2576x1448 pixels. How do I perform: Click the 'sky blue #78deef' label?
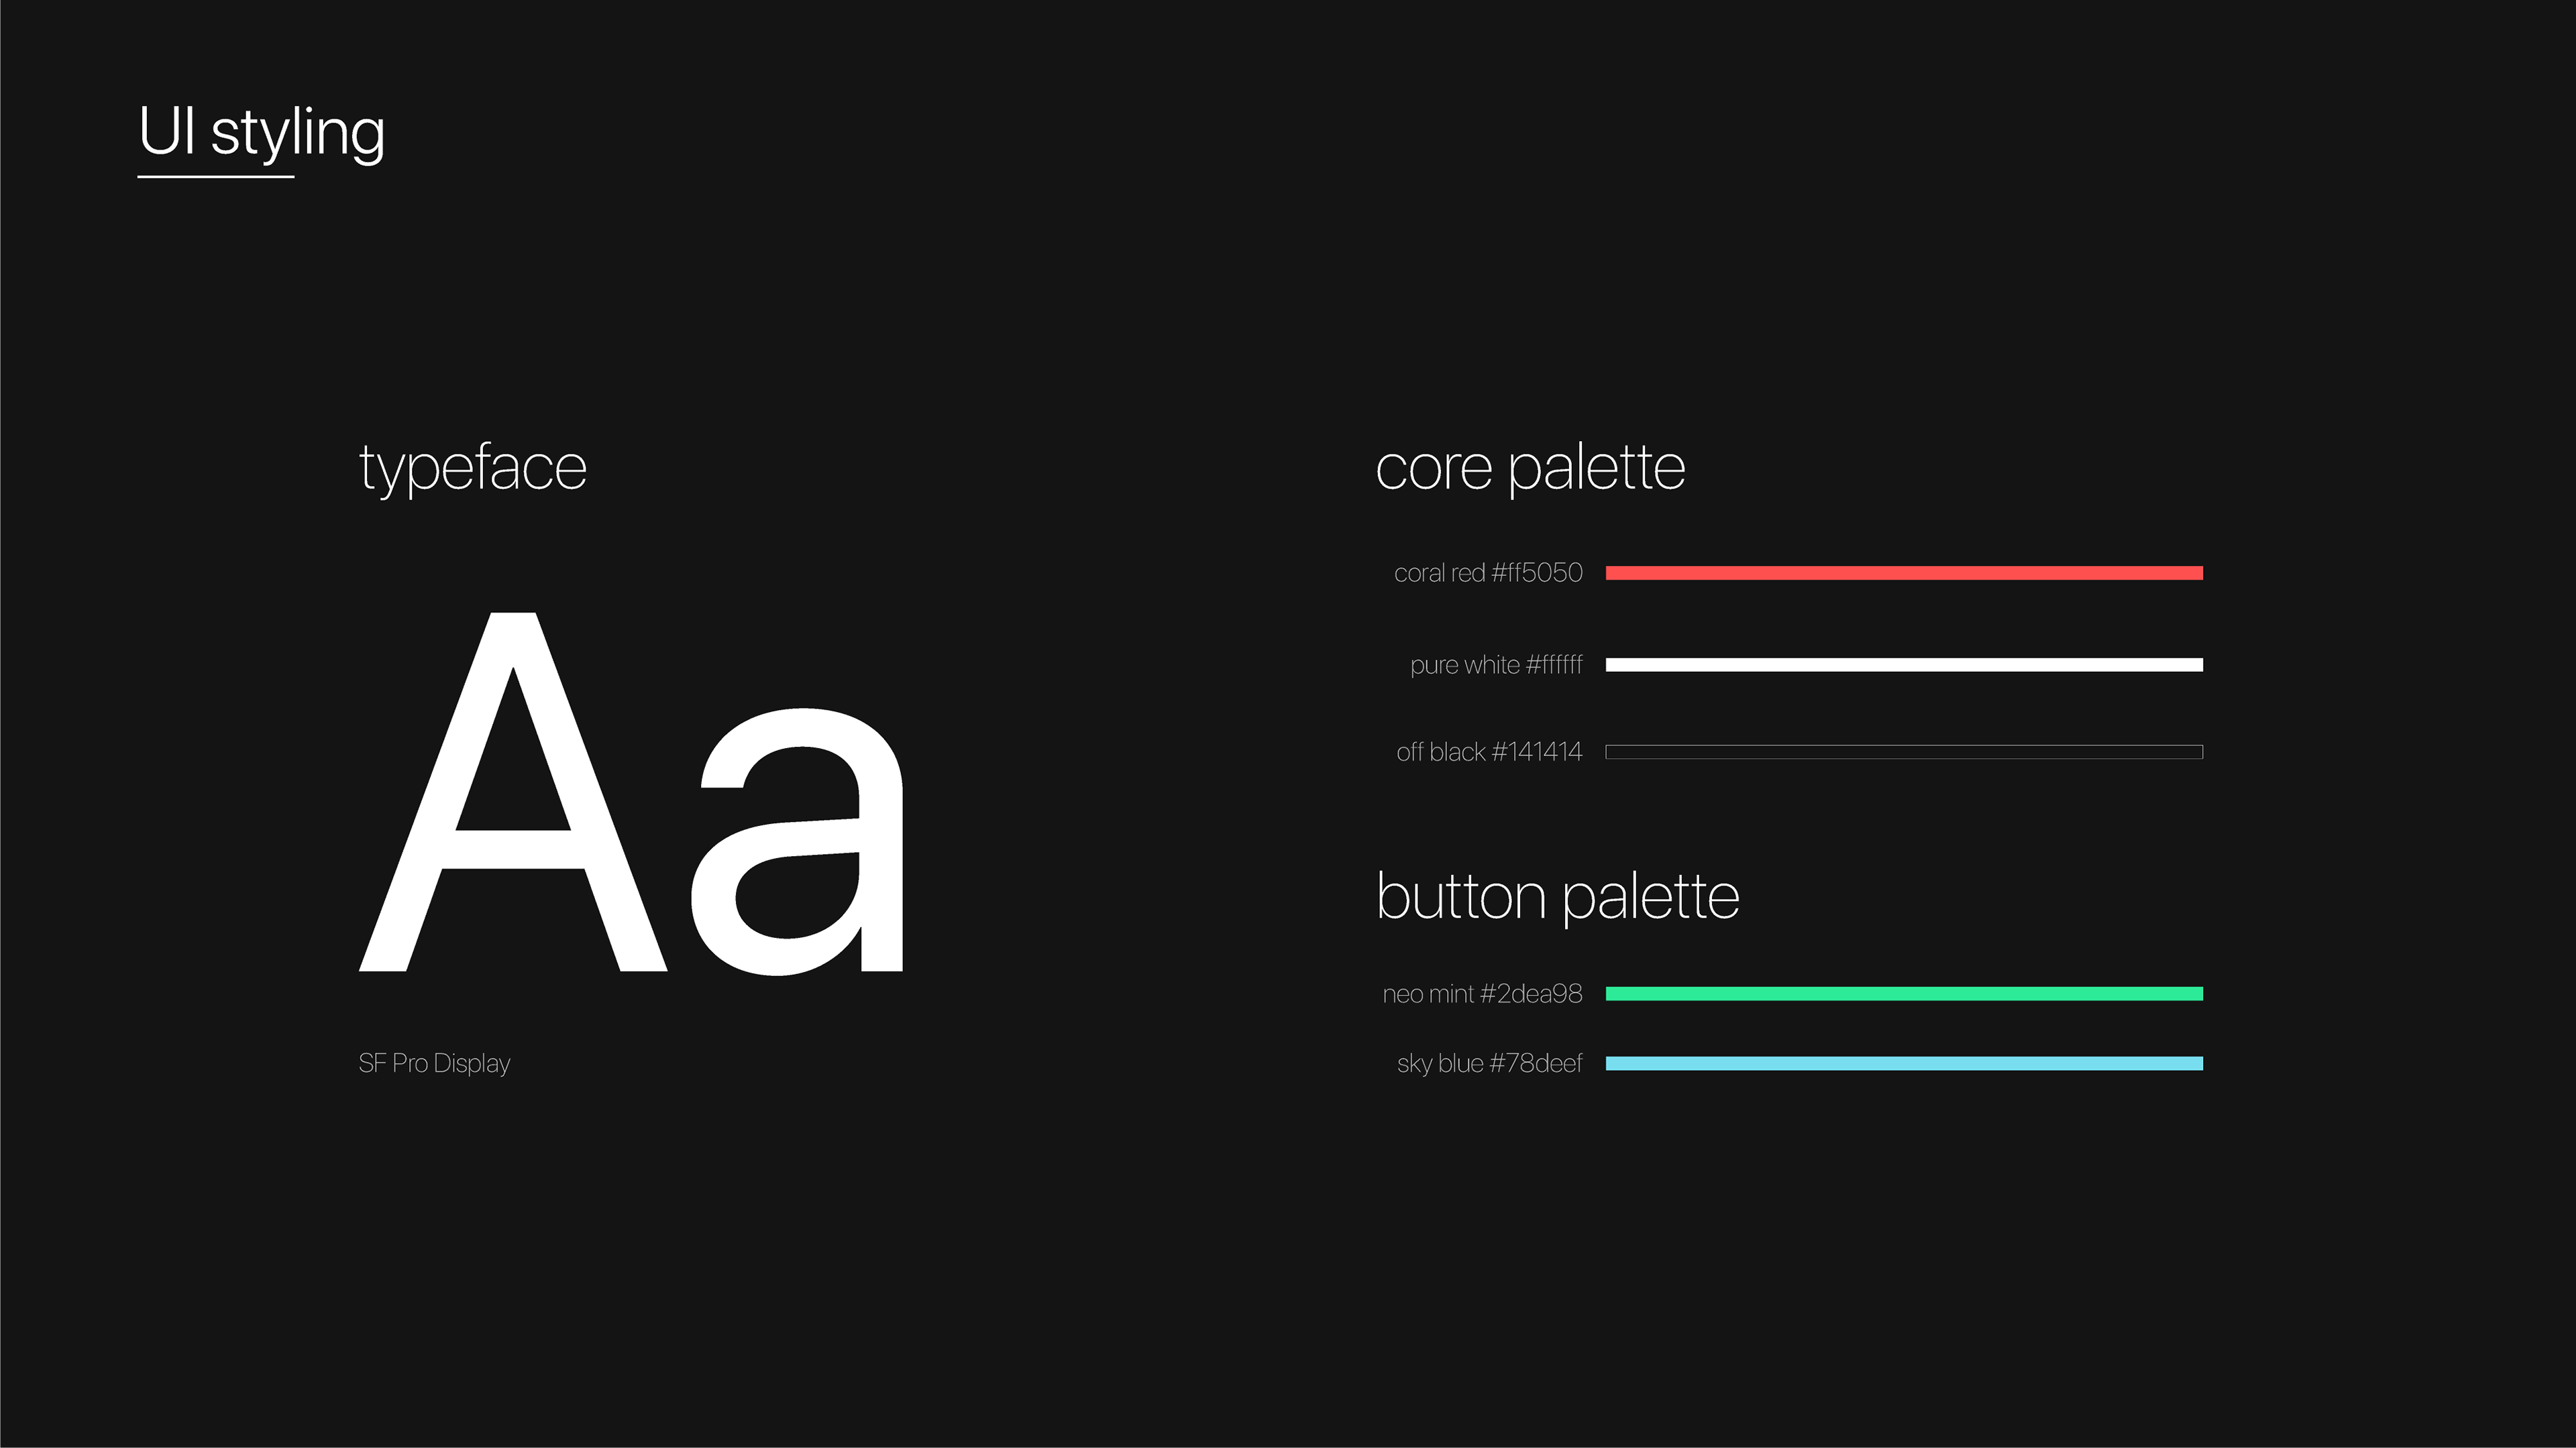click(1489, 1063)
